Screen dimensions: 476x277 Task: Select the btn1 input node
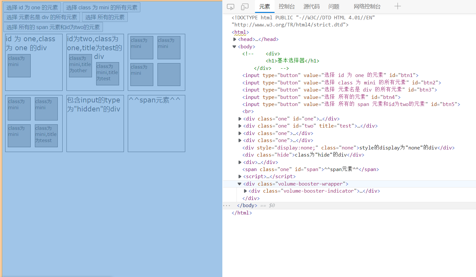click(330, 75)
